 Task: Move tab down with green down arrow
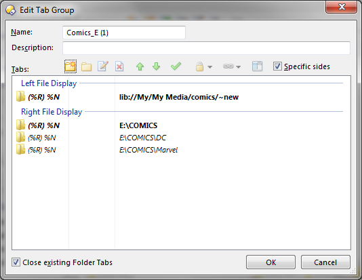click(x=157, y=66)
